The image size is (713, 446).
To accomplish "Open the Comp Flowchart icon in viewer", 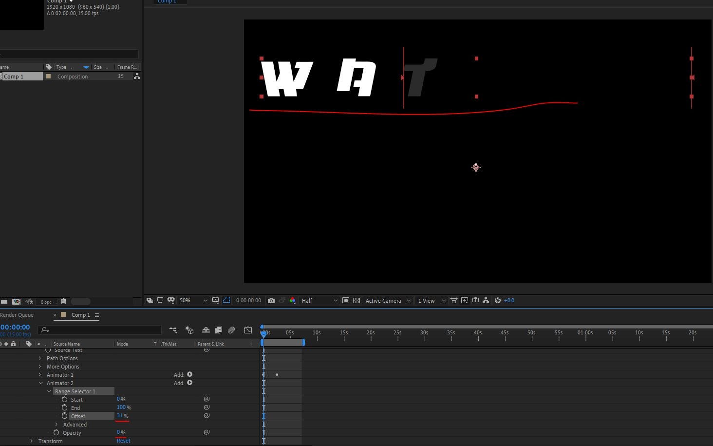I will pos(486,300).
